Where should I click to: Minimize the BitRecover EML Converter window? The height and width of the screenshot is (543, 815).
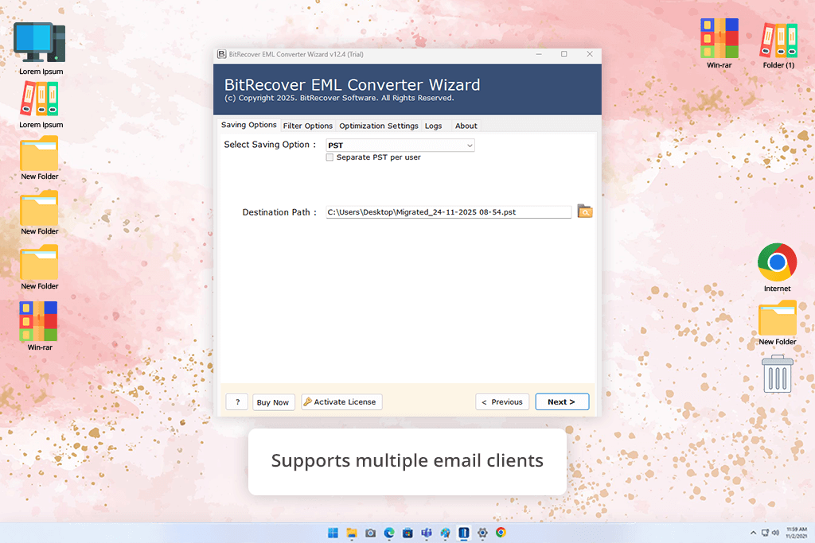click(x=539, y=54)
